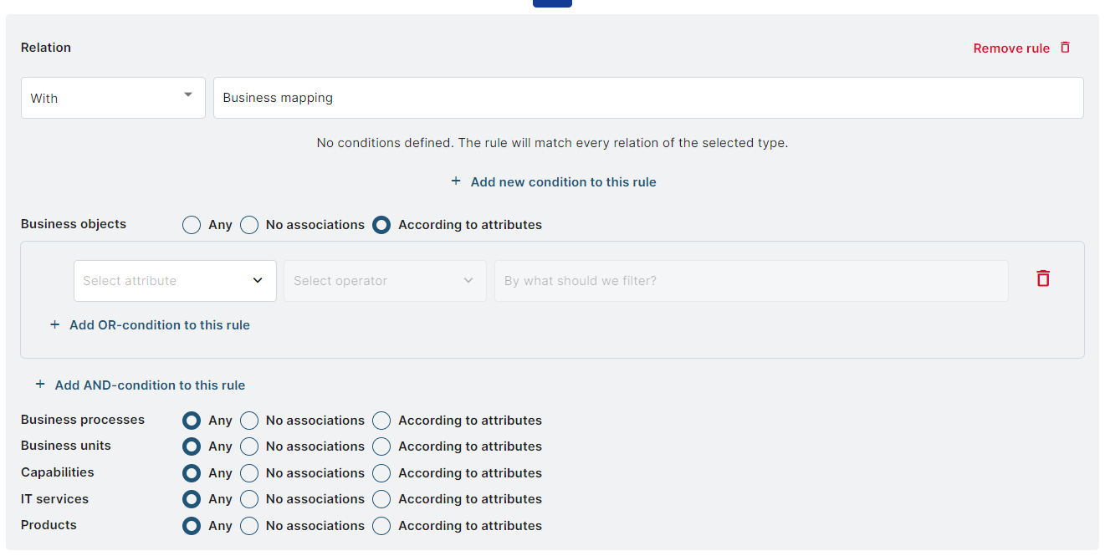Click Add new condition to this rule
The width and height of the screenshot is (1105, 556).
coord(563,182)
